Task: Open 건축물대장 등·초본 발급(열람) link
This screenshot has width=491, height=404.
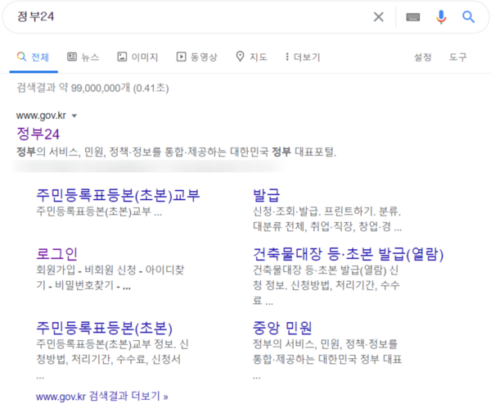Action: tap(349, 254)
